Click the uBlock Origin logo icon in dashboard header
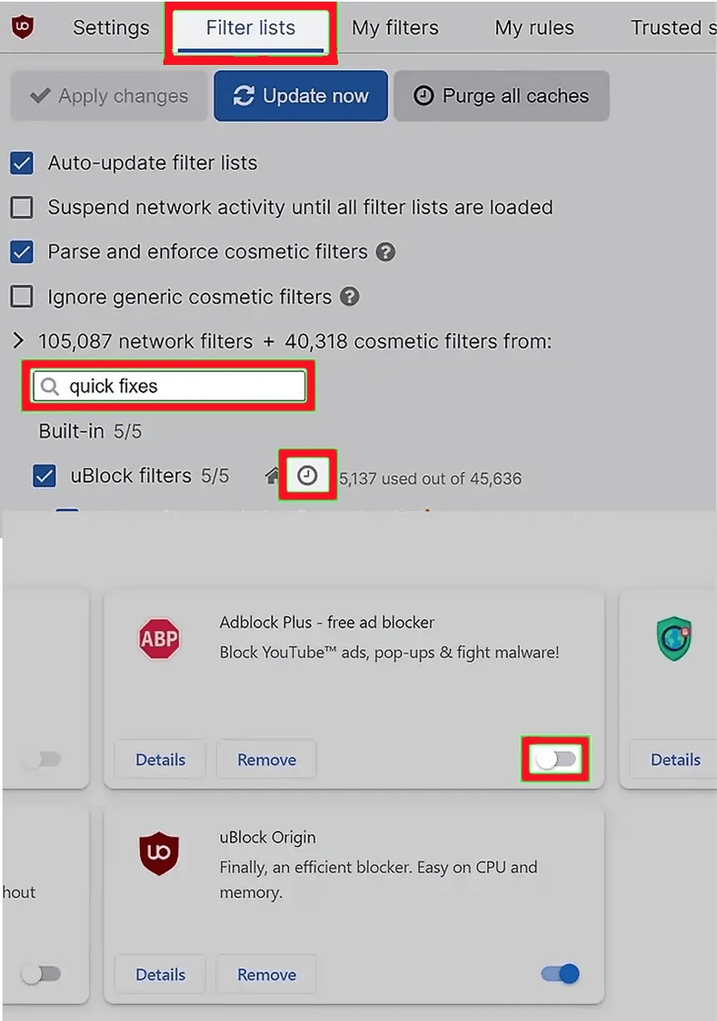Viewport: 717px width, 1021px height. pyautogui.click(x=22, y=27)
